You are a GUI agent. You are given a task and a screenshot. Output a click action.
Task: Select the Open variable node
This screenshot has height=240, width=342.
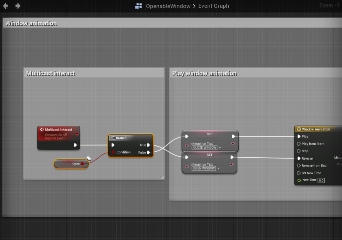coord(71,164)
